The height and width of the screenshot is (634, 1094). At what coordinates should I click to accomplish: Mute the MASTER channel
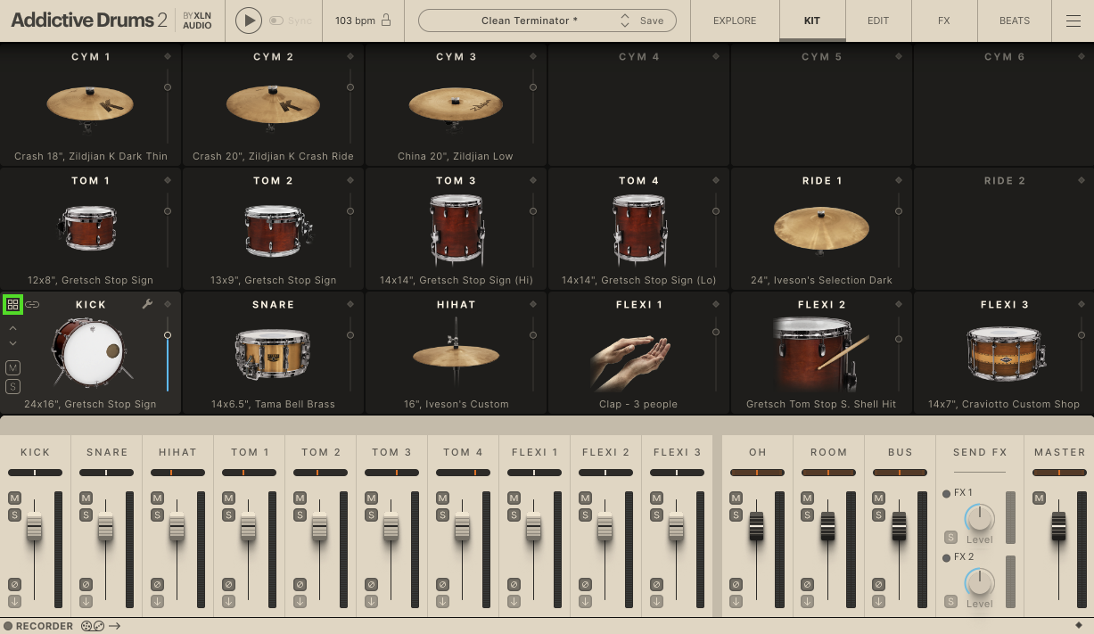pos(1039,498)
